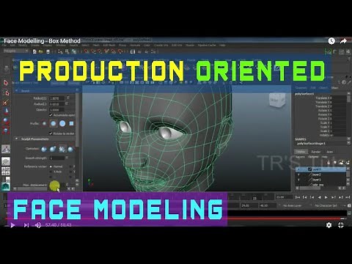352x264 pixels.
Task: Skip to the next video
Action: coord(26,225)
